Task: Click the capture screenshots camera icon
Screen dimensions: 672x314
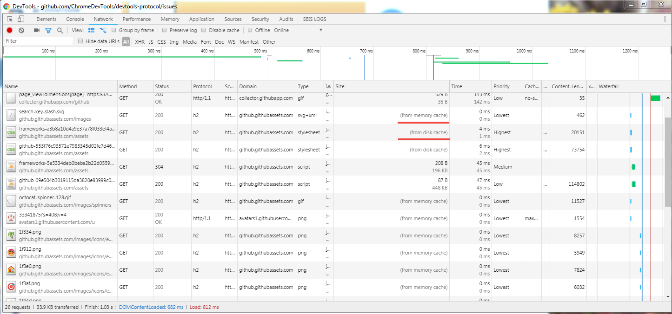Action: click(36, 30)
